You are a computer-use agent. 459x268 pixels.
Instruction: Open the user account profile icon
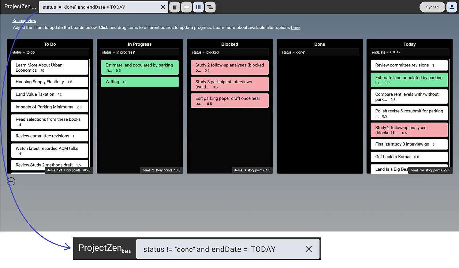pos(452,7)
